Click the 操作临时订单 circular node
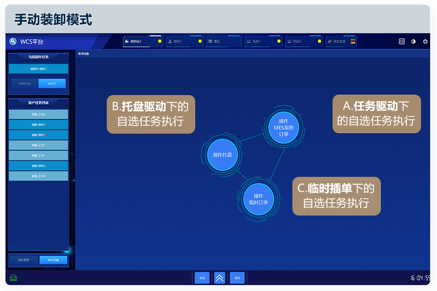437x291 pixels. (x=258, y=199)
